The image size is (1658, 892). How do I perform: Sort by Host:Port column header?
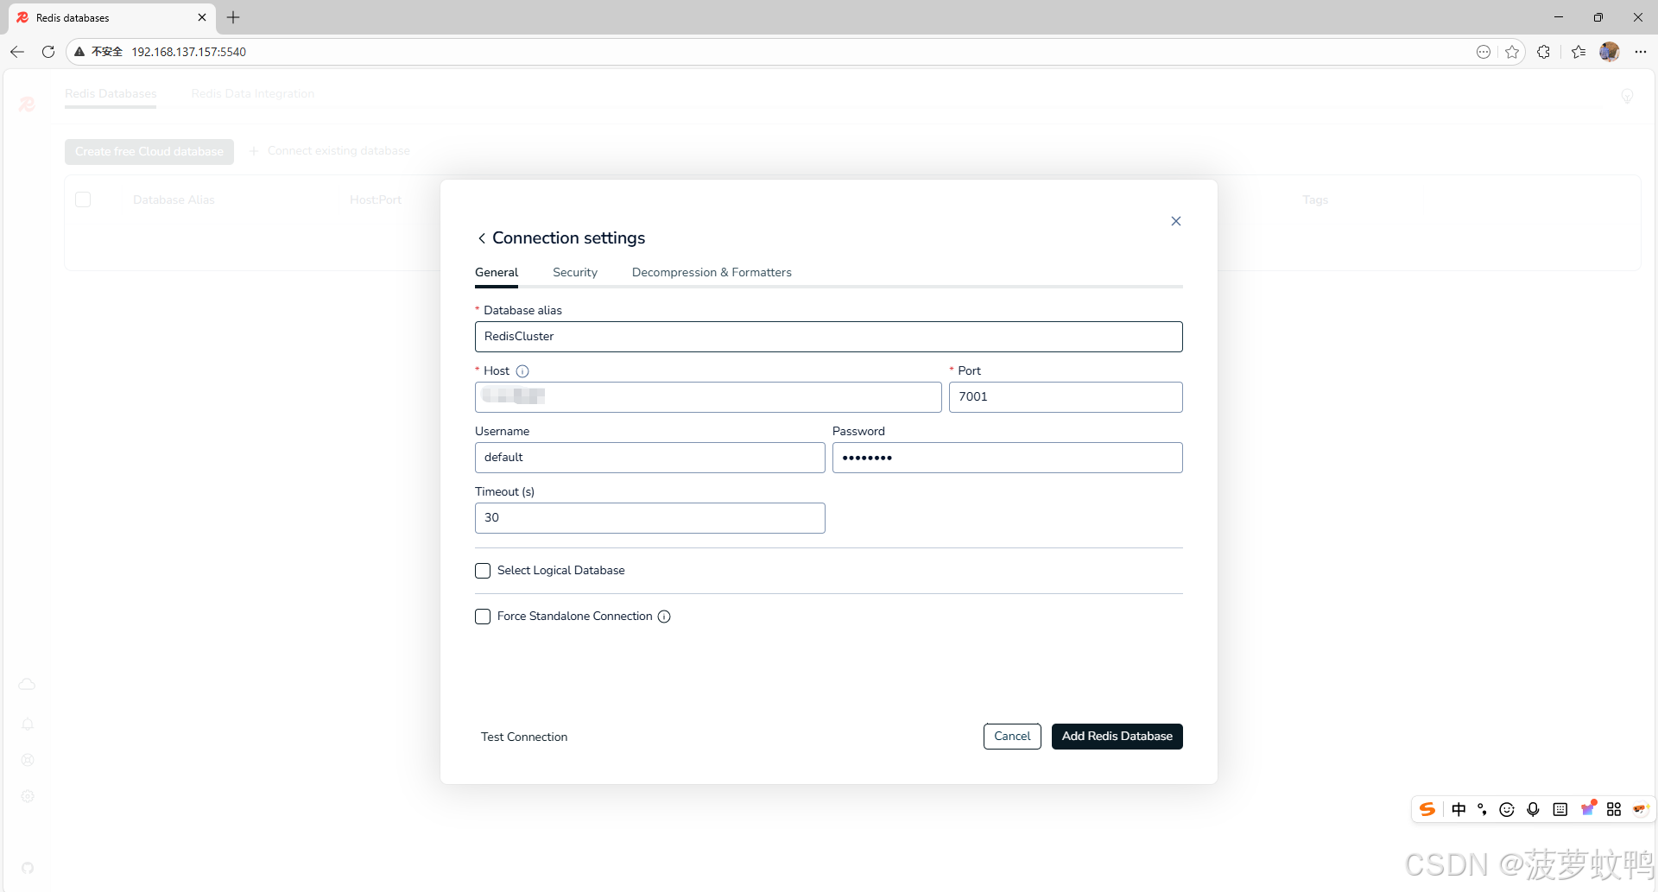coord(376,200)
